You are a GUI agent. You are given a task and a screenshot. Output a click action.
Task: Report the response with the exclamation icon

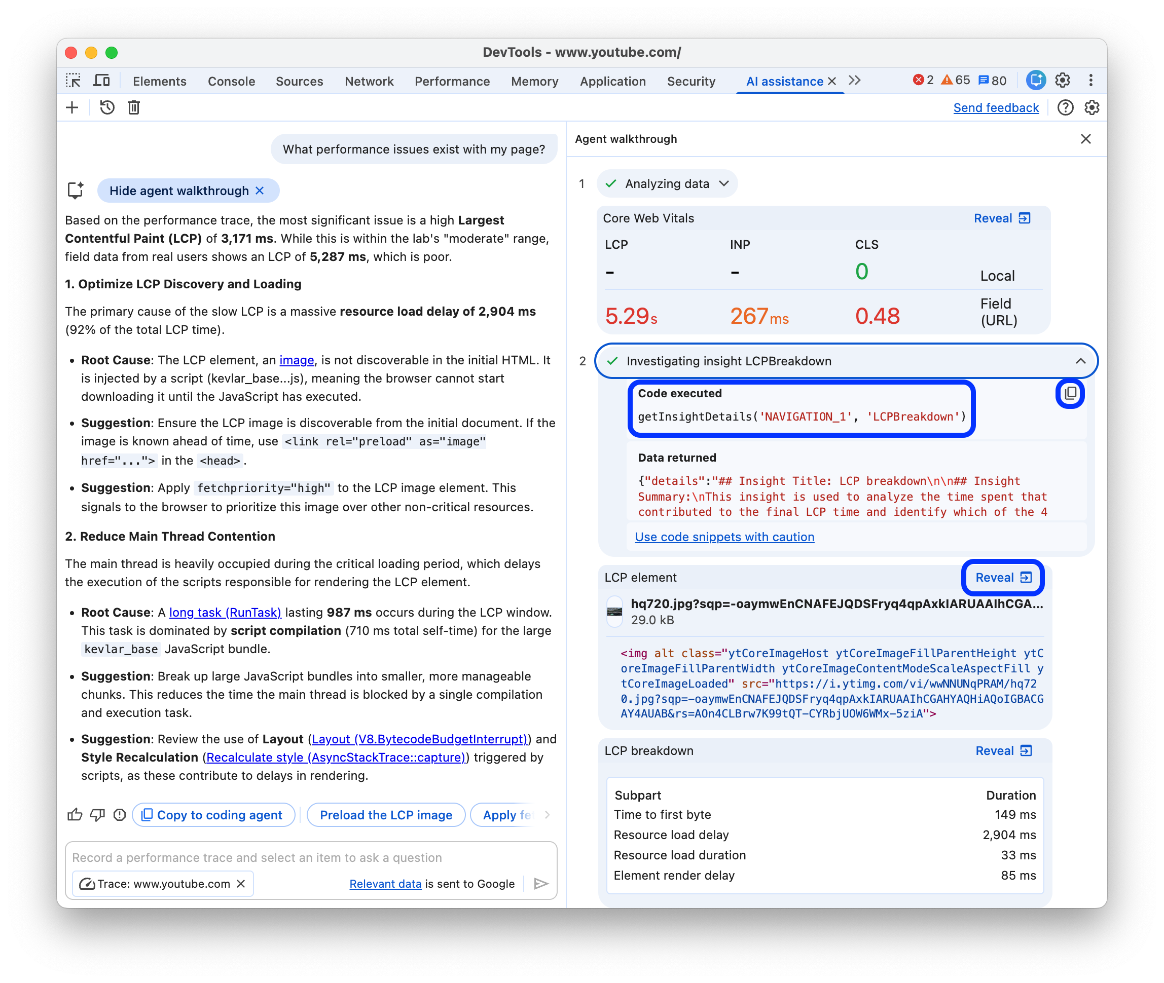(119, 815)
